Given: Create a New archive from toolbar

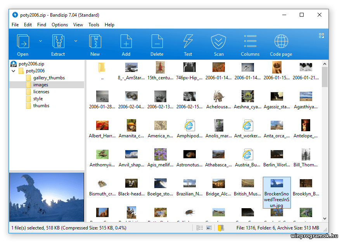Looking at the screenshot, I should coord(95,42).
